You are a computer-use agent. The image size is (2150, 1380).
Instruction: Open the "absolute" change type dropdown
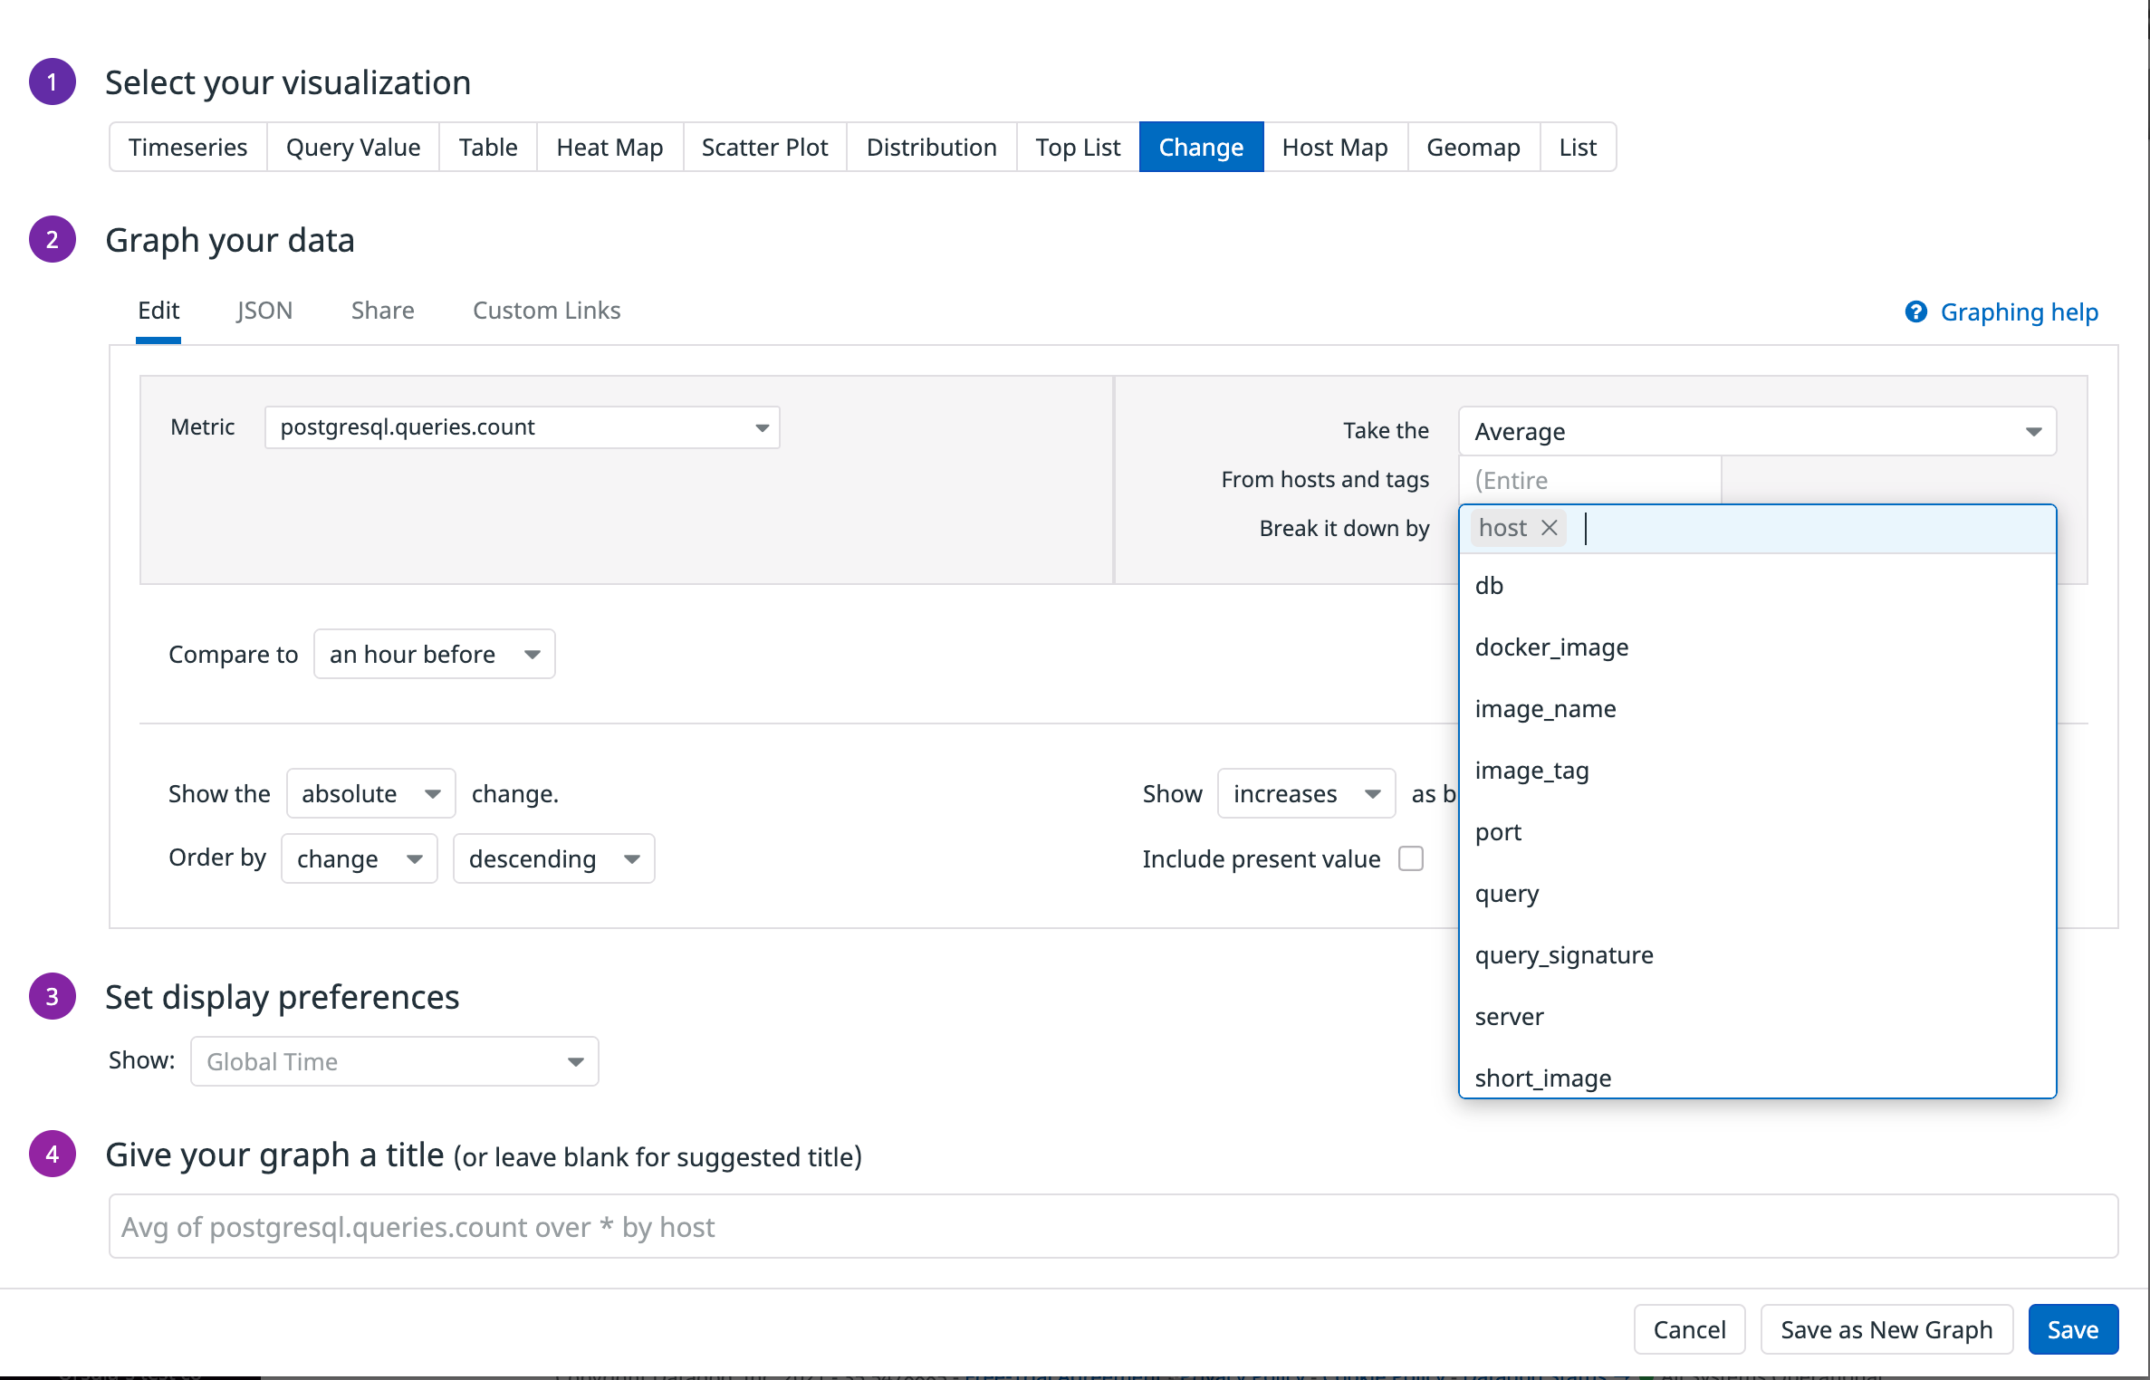click(x=370, y=793)
